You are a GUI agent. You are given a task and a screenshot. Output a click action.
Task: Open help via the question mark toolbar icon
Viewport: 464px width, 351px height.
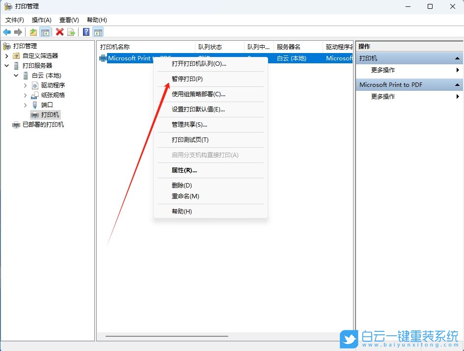click(x=85, y=32)
